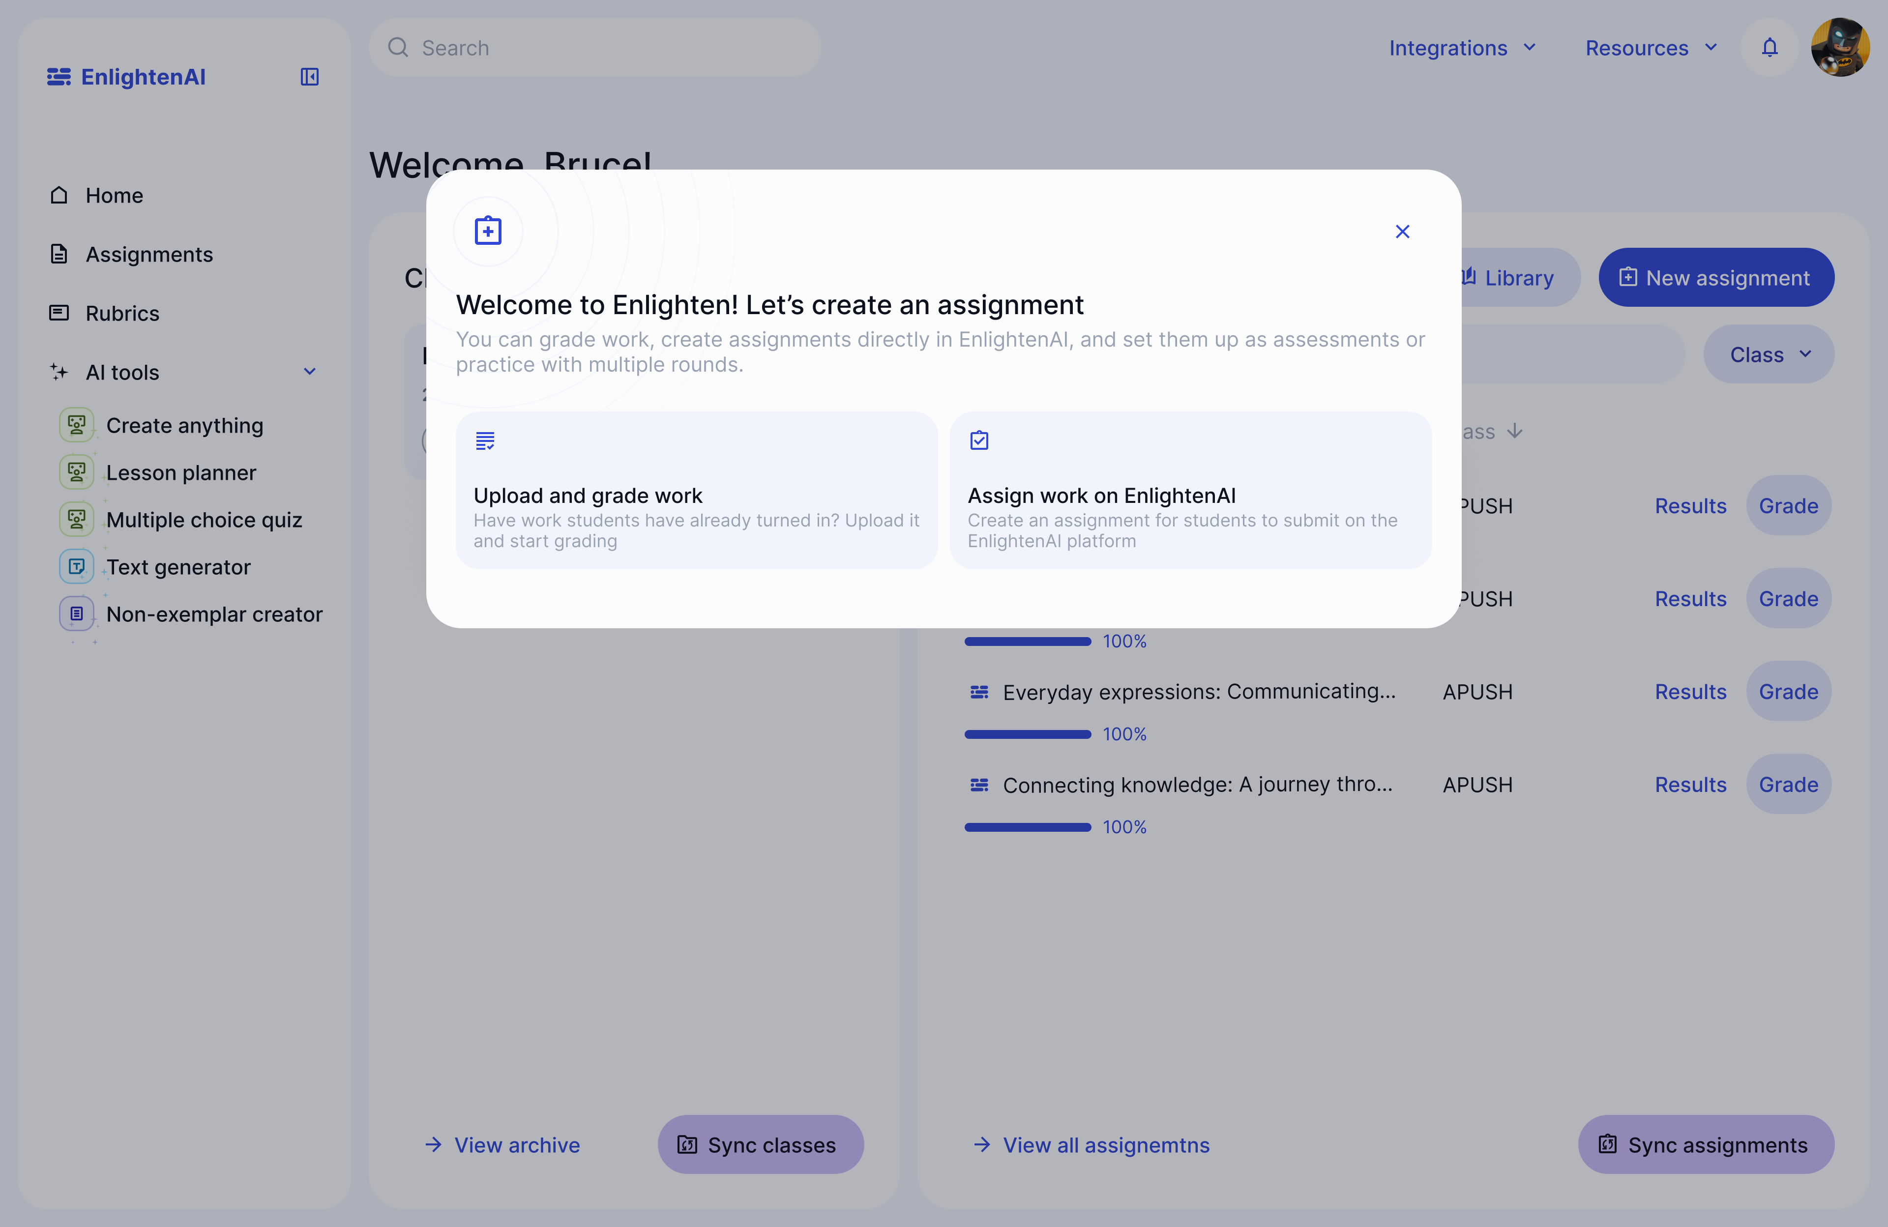Launch the Create anything AI tool
This screenshot has height=1227, width=1888.
(184, 425)
